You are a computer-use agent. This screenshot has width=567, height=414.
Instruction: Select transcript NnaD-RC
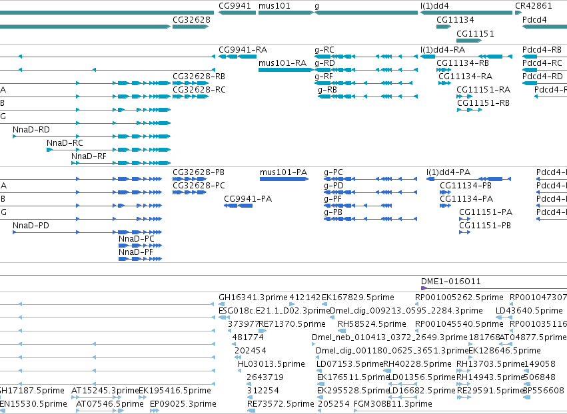(65, 143)
